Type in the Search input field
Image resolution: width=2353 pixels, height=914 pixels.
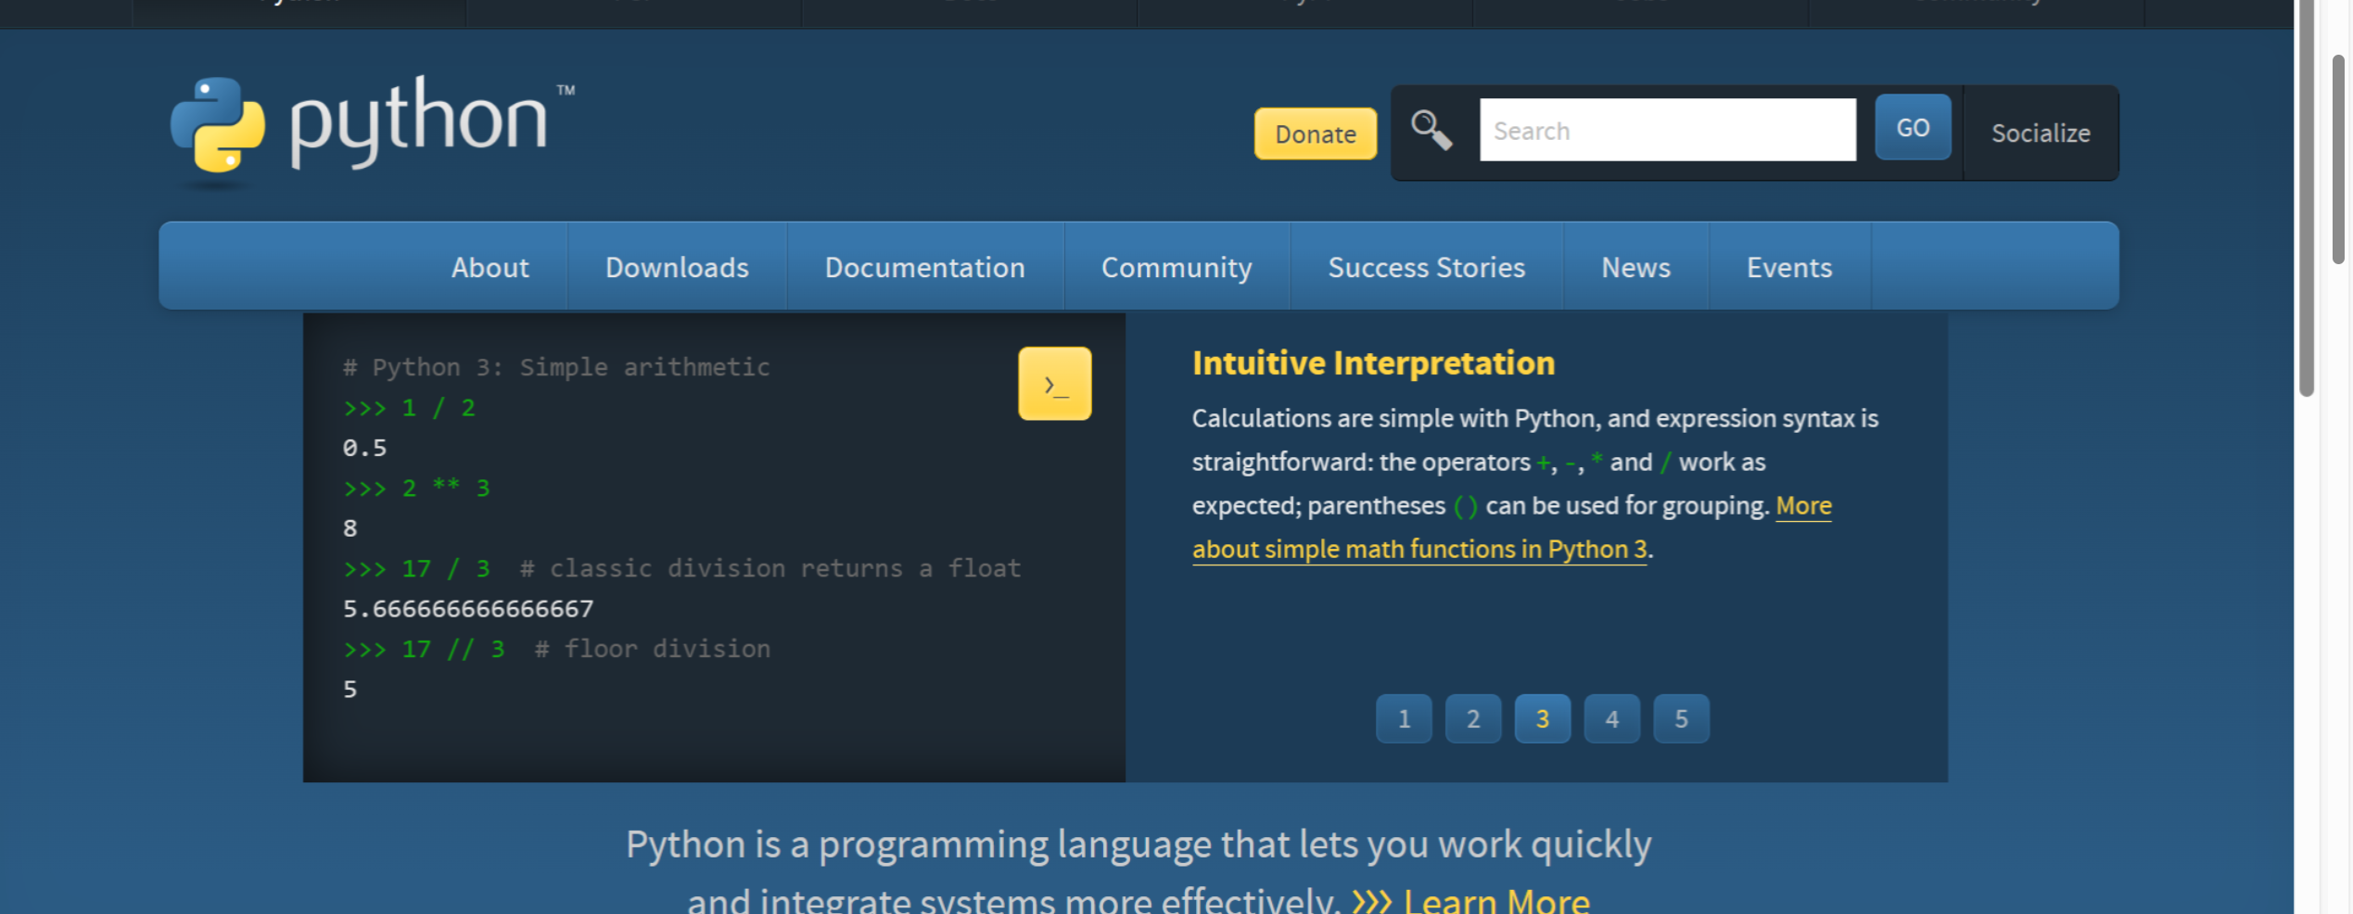(x=1667, y=131)
